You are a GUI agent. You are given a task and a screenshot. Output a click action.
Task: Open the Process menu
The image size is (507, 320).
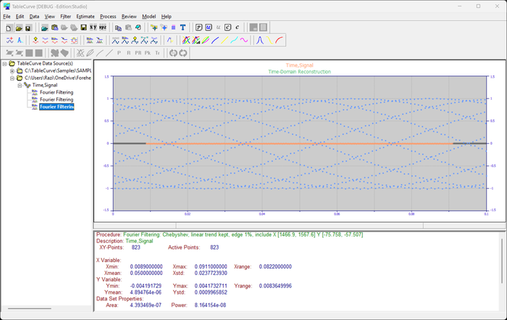click(x=108, y=17)
